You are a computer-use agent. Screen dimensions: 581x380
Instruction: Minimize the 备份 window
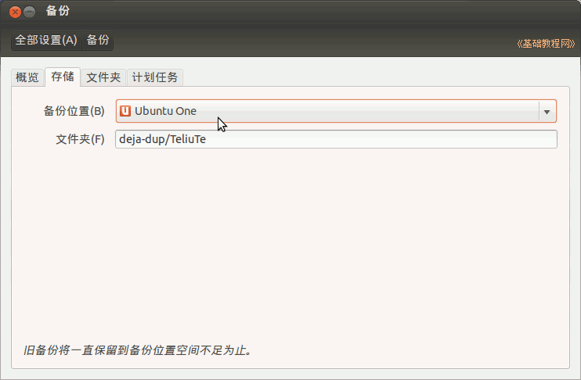30,12
